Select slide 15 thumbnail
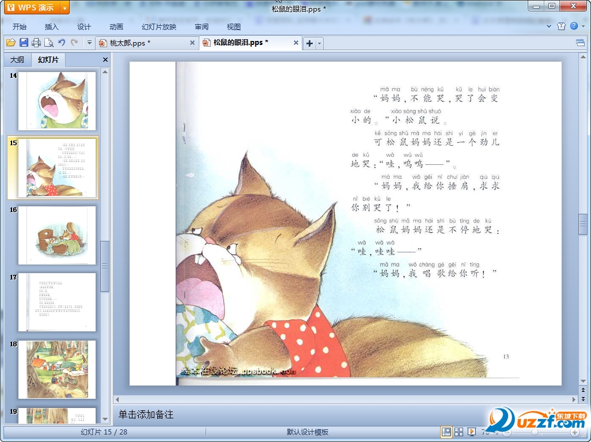This screenshot has height=442, width=591. coord(57,168)
